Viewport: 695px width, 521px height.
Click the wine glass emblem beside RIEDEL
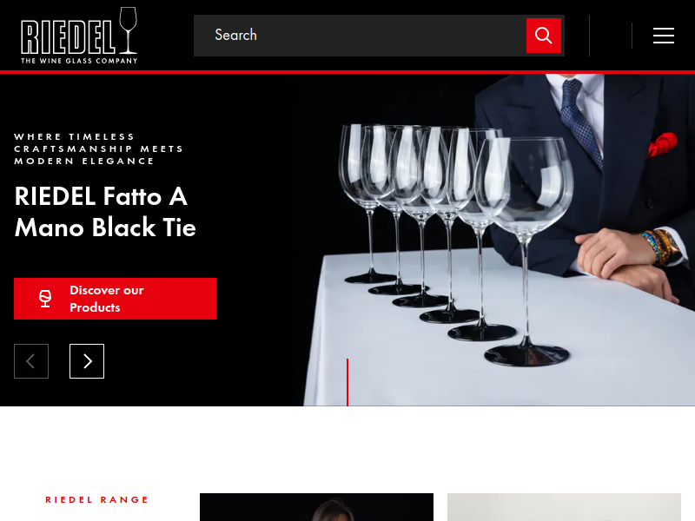point(128,30)
